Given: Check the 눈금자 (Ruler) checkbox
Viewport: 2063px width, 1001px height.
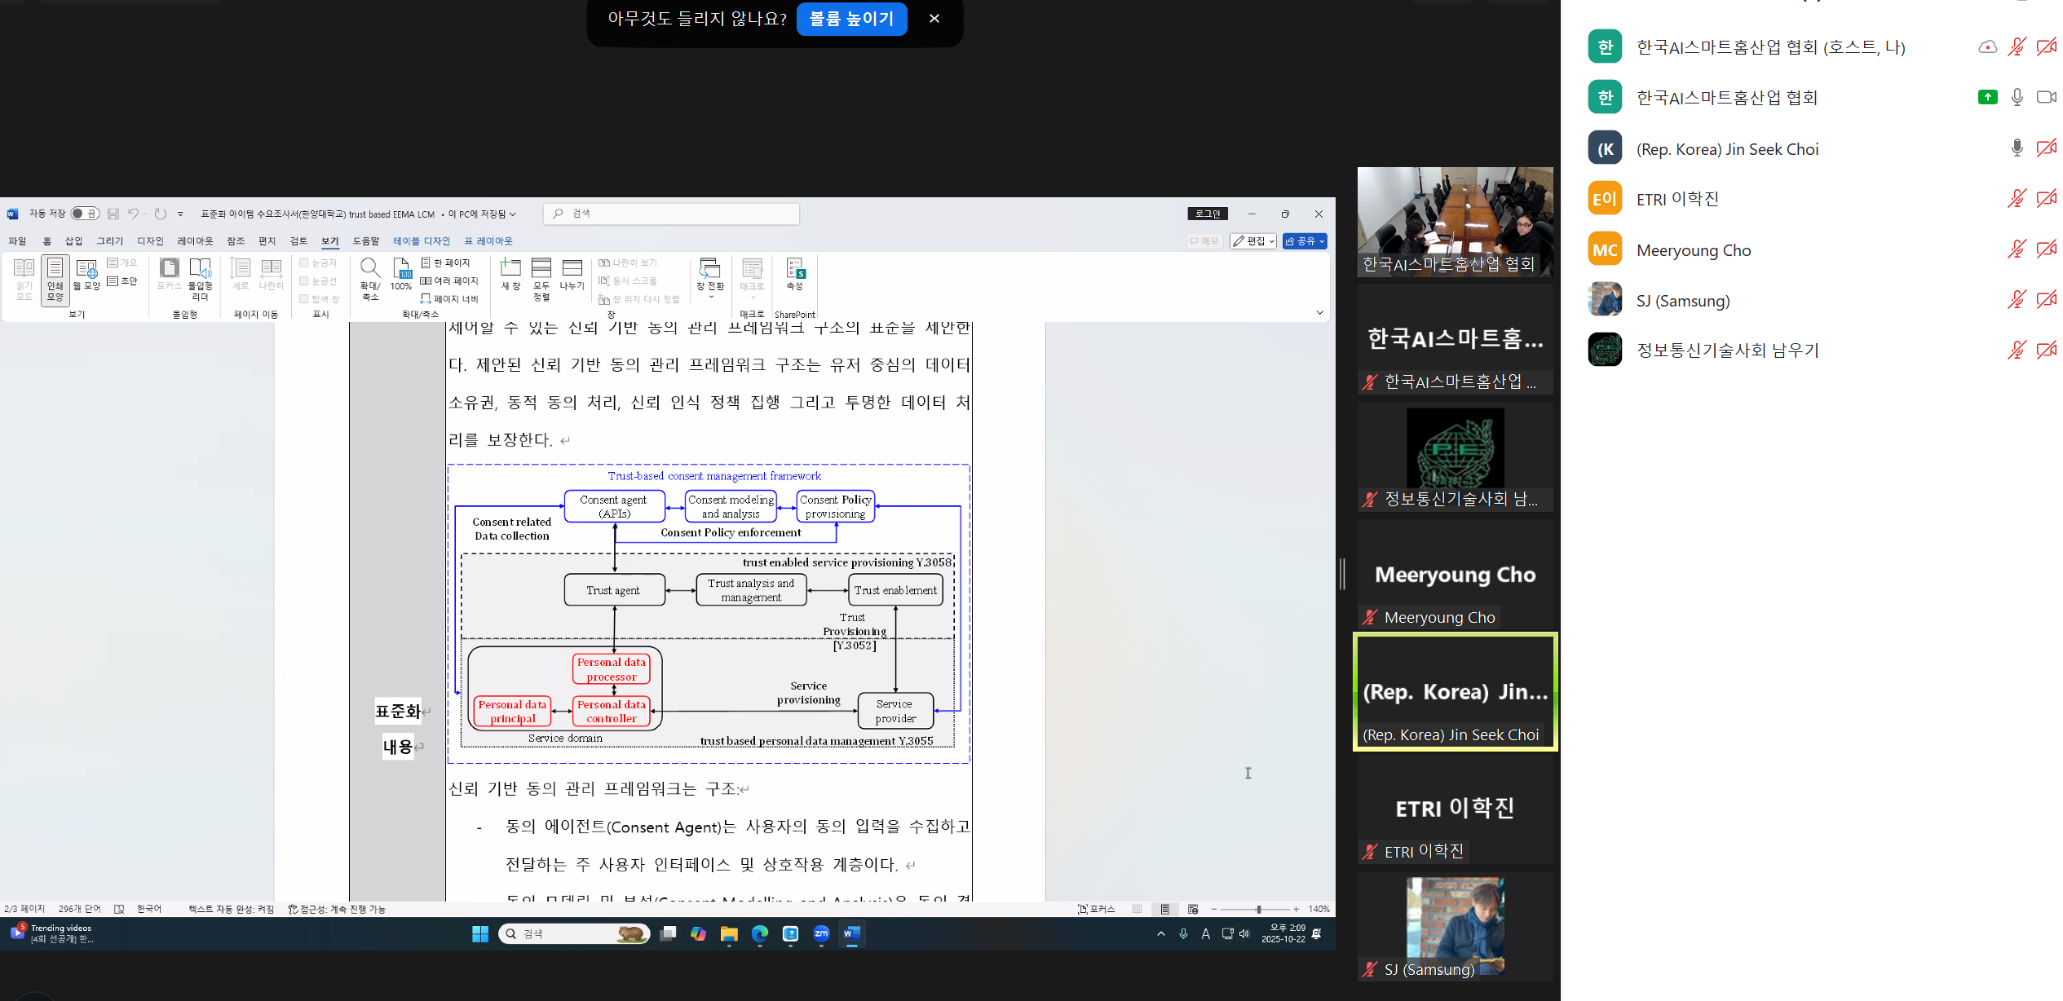Looking at the screenshot, I should [x=304, y=262].
